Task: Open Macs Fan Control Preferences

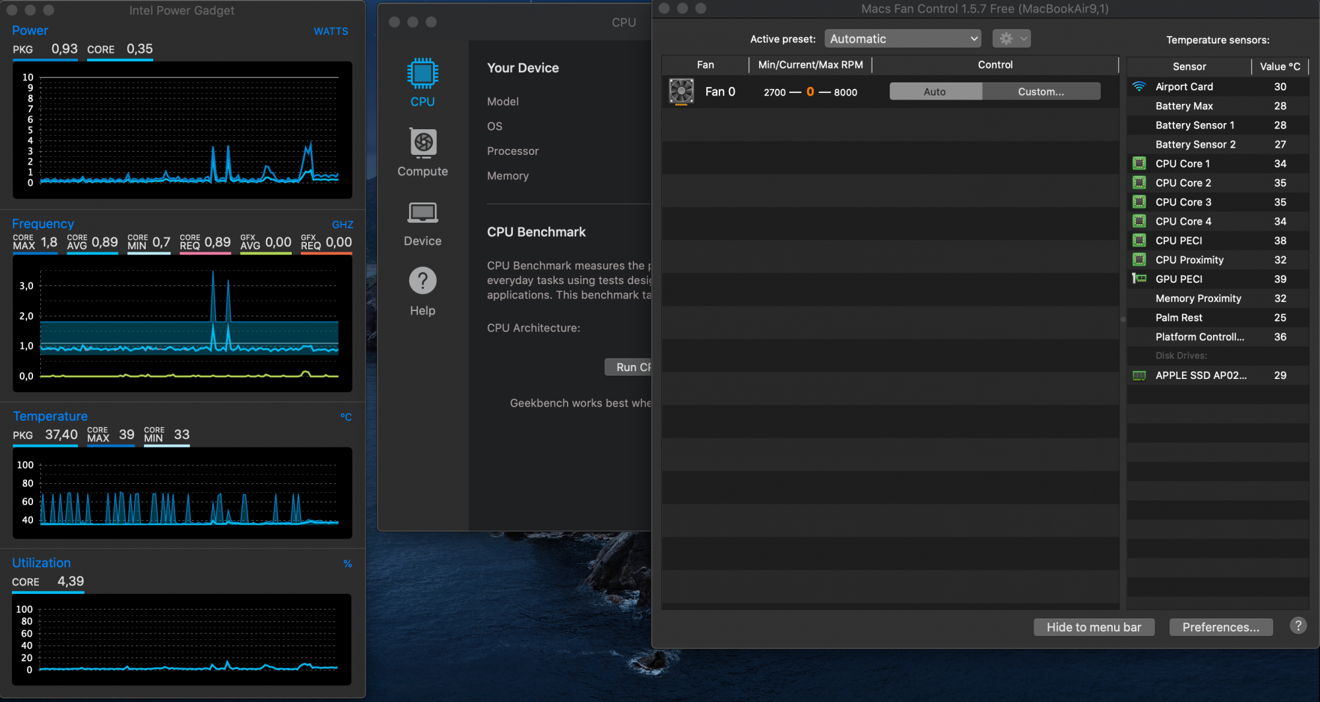Action: pyautogui.click(x=1220, y=627)
